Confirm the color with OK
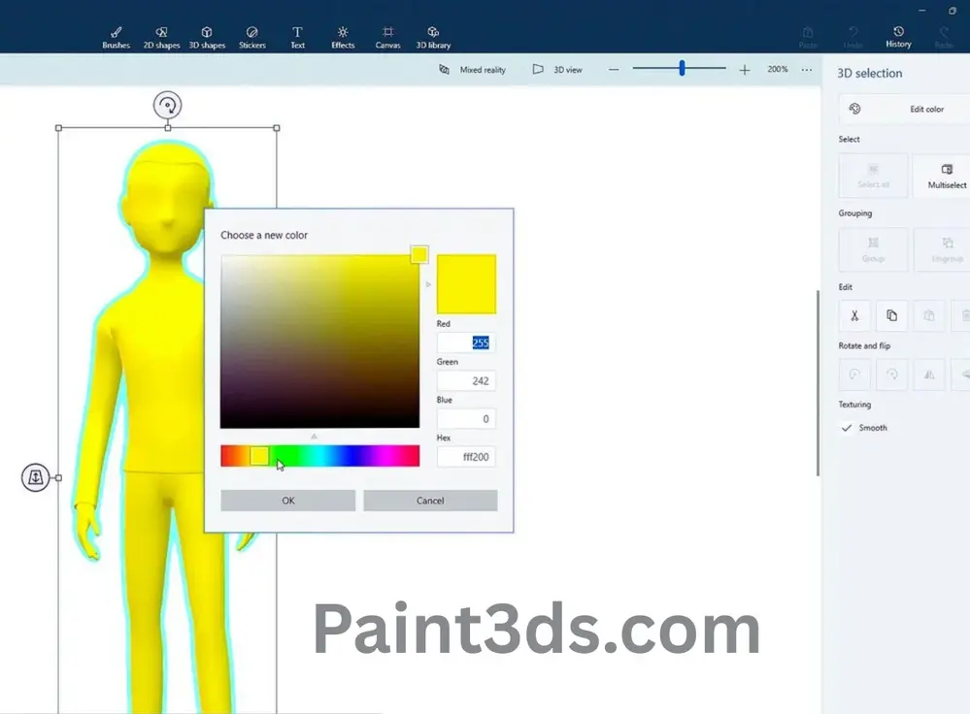 286,500
